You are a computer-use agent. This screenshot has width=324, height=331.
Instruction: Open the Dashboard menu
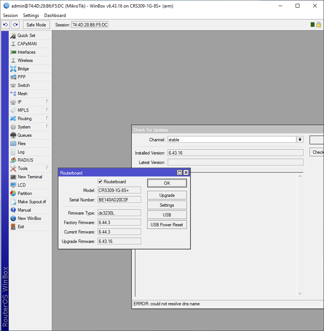tap(55, 15)
